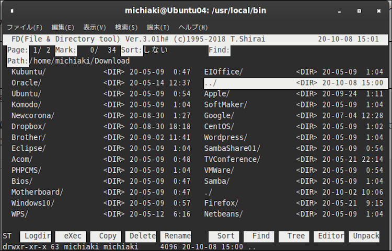Select the WPS/ directory entry

tap(101, 214)
